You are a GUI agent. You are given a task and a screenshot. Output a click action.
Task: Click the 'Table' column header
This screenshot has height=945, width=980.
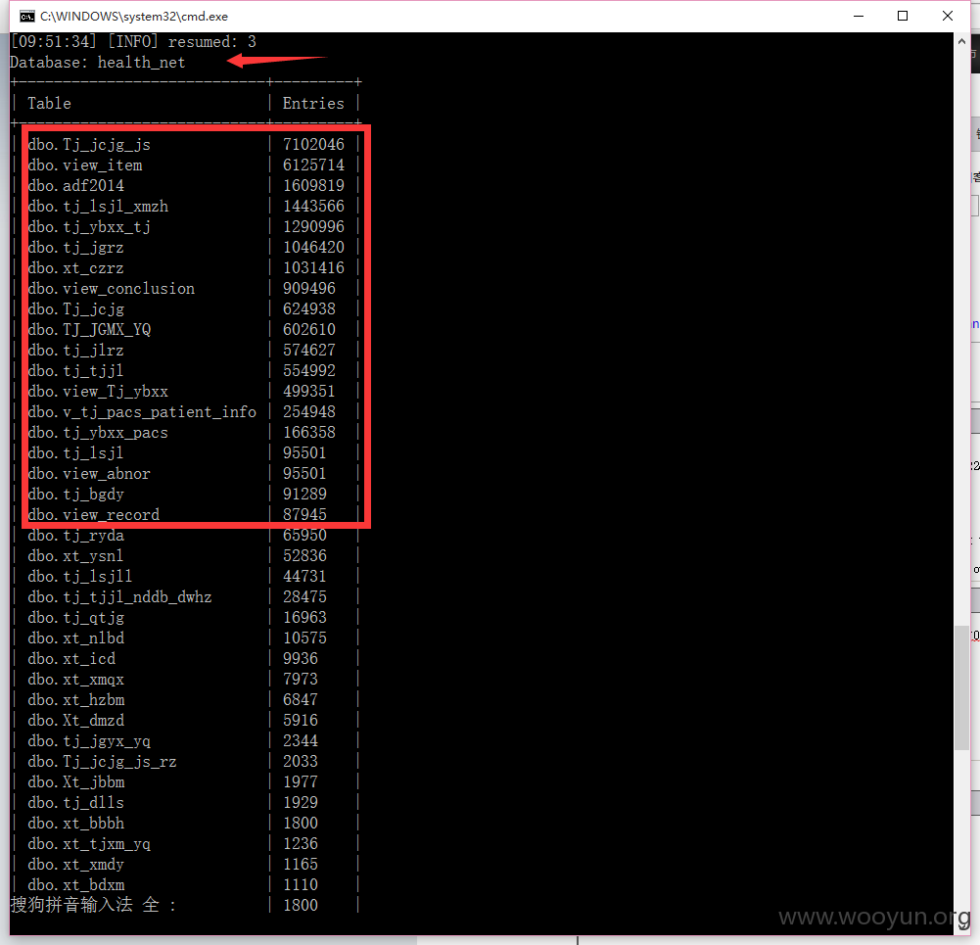pos(49,103)
